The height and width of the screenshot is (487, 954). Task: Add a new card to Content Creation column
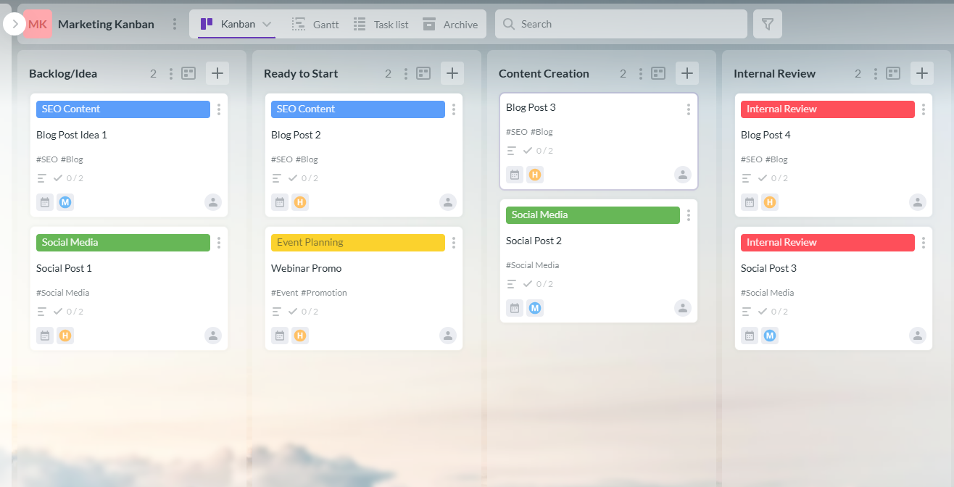pyautogui.click(x=687, y=73)
